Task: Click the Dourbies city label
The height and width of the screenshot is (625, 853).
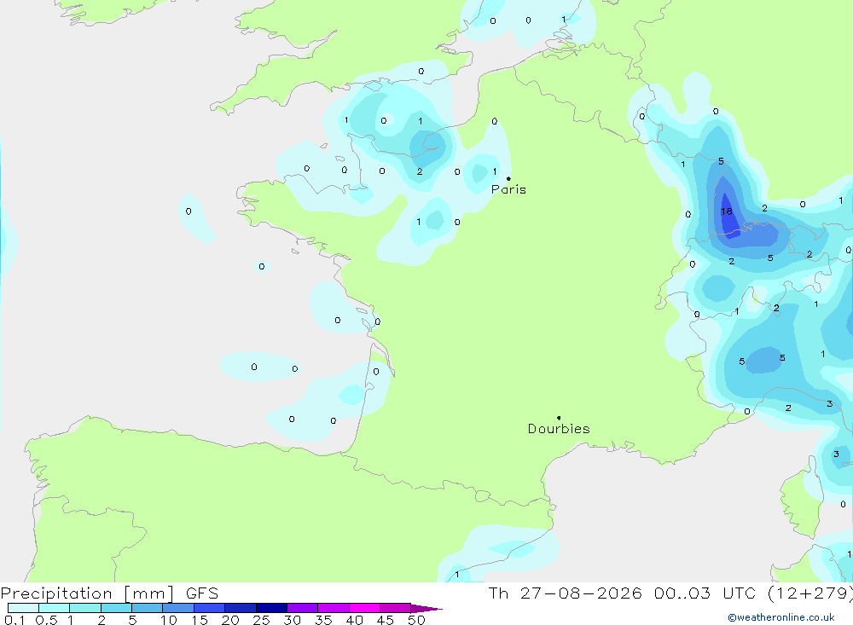Action: point(559,429)
